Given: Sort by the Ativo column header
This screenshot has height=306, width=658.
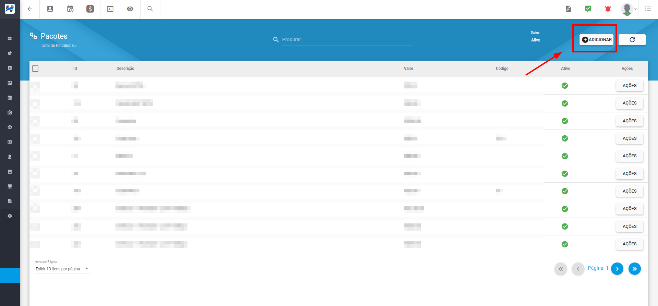Looking at the screenshot, I should (565, 69).
